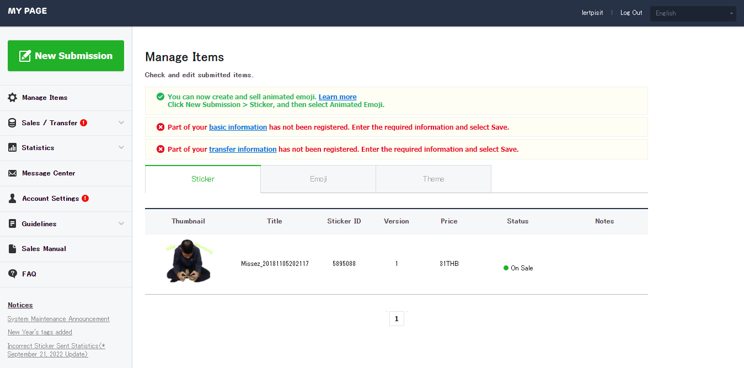Click the FAQ question bubble icon

(x=12, y=274)
